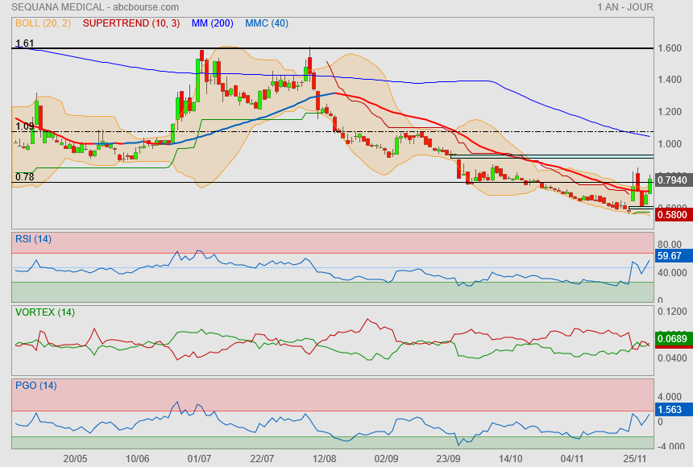Image resolution: width=693 pixels, height=467 pixels.
Task: Click the 01/07 date on time axis
Action: pos(199,458)
